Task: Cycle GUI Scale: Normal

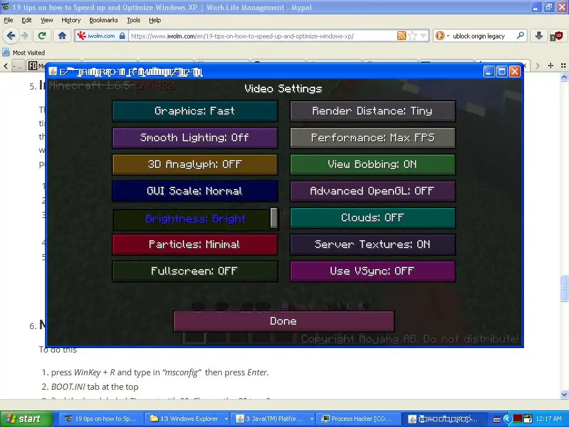Action: coord(195,191)
